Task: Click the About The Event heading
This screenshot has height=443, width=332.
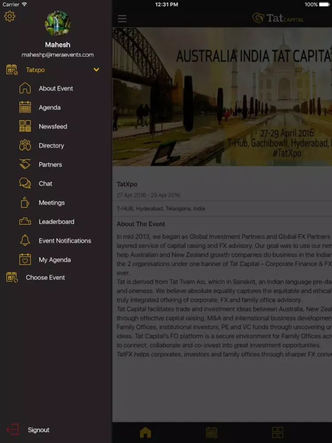Action: pos(141,224)
